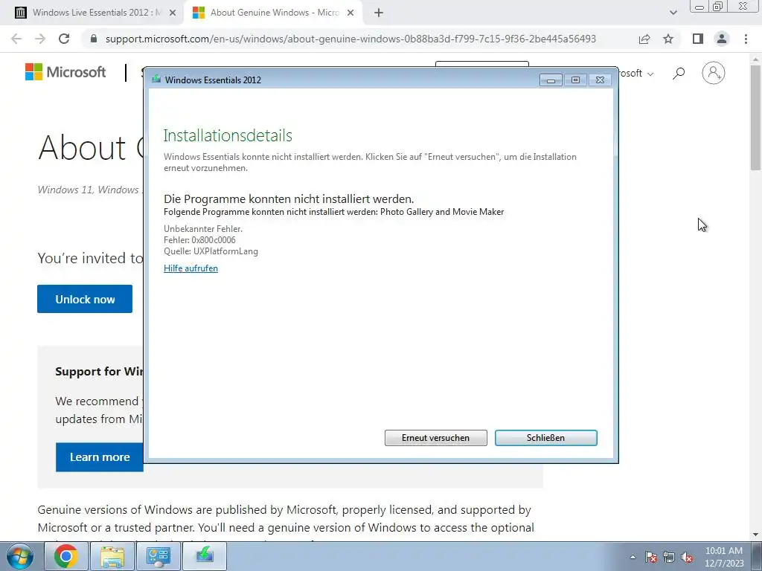Open the Chrome profile icon
Image resolution: width=762 pixels, height=571 pixels.
pos(722,39)
